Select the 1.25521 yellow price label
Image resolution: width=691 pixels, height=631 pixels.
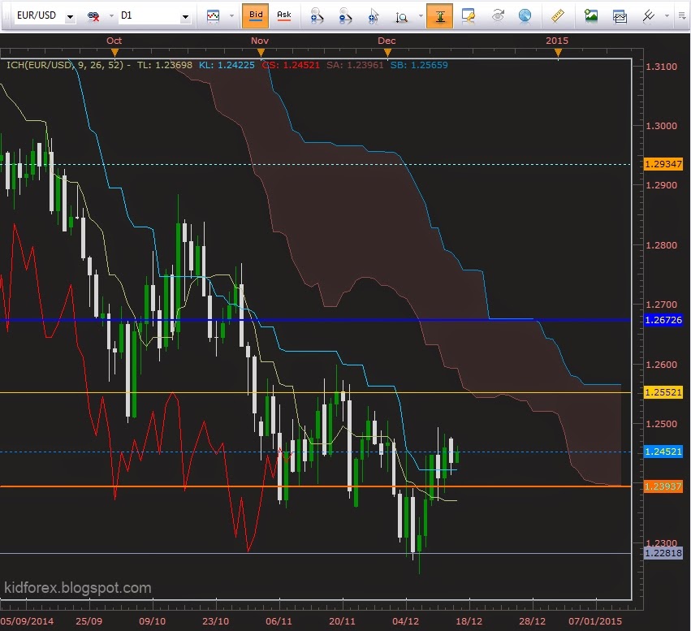(x=663, y=392)
